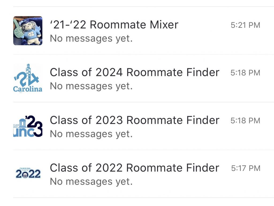274x206 pixels.
Task: Tap the 'Carolina' text in the '24 logo
Action: (28, 89)
